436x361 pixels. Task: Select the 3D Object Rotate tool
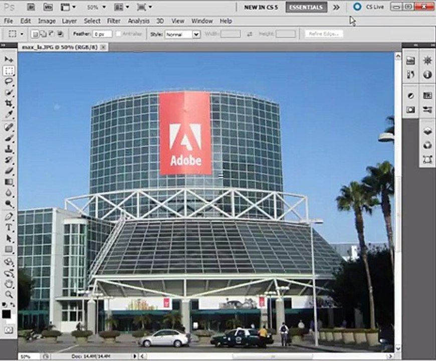pyautogui.click(x=9, y=262)
